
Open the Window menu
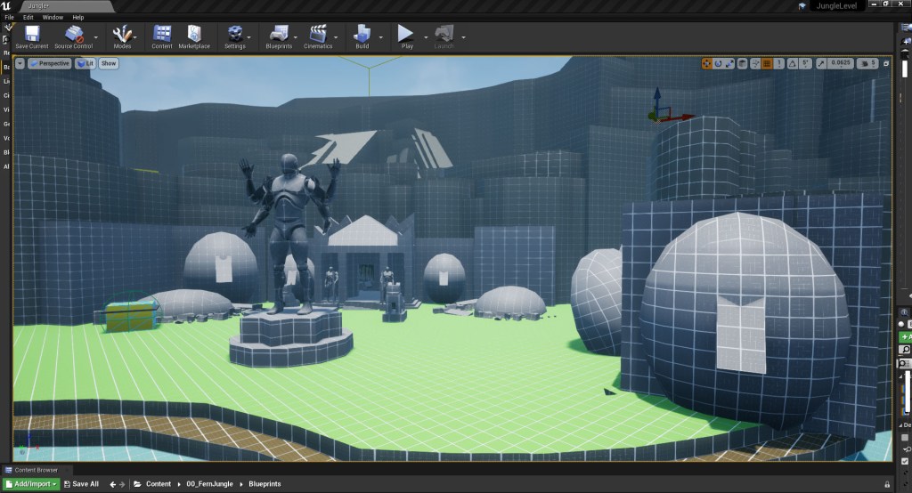(53, 17)
